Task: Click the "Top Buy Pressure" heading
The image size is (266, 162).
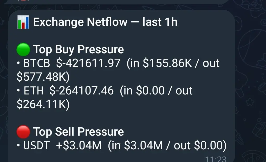Action: coord(78,49)
